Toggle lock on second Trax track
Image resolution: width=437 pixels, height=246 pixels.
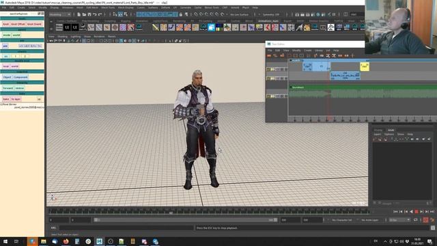tap(268, 79)
